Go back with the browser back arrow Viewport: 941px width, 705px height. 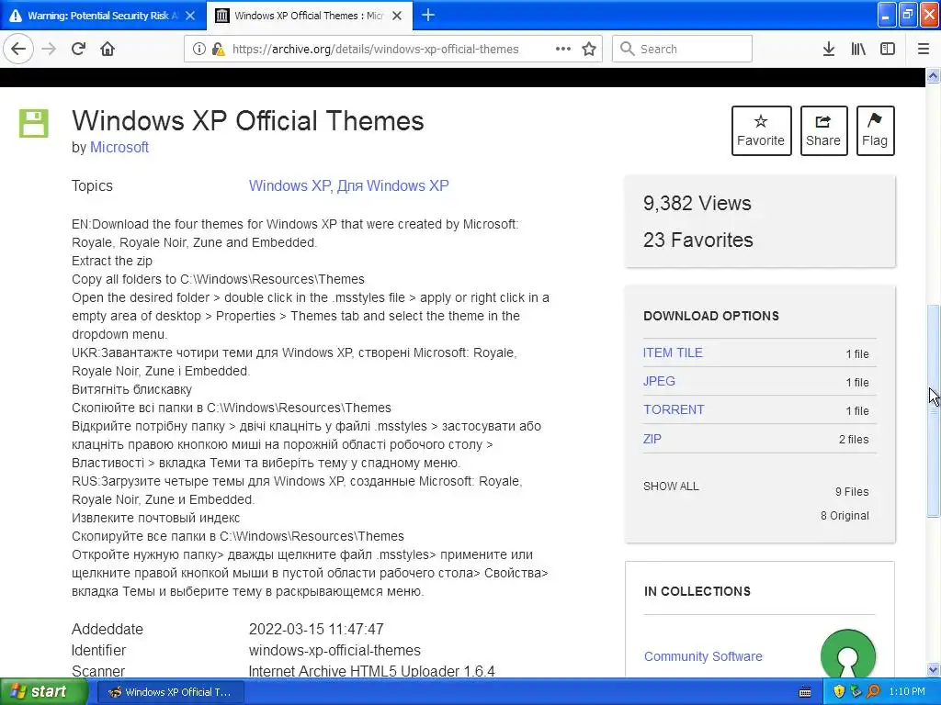18,49
